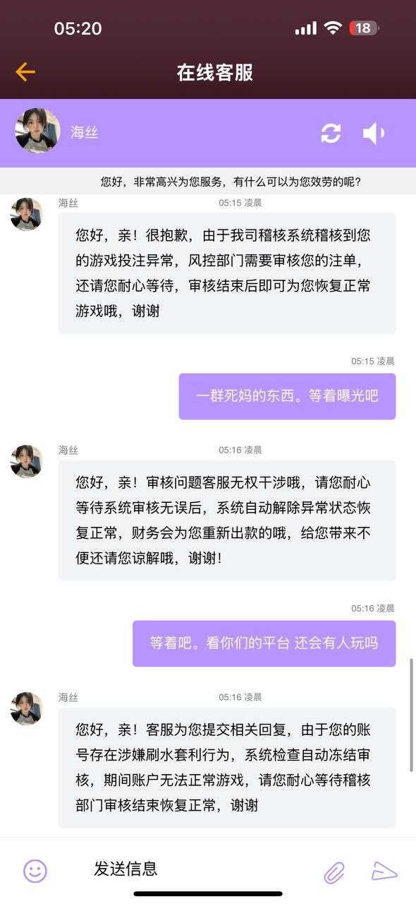This screenshot has width=416, height=904.
Task: Tap the agent message about 刷水套利
Action: coord(227,768)
